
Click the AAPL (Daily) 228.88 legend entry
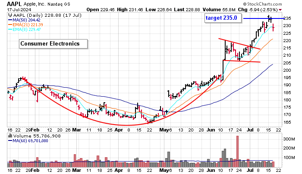coord(47,15)
